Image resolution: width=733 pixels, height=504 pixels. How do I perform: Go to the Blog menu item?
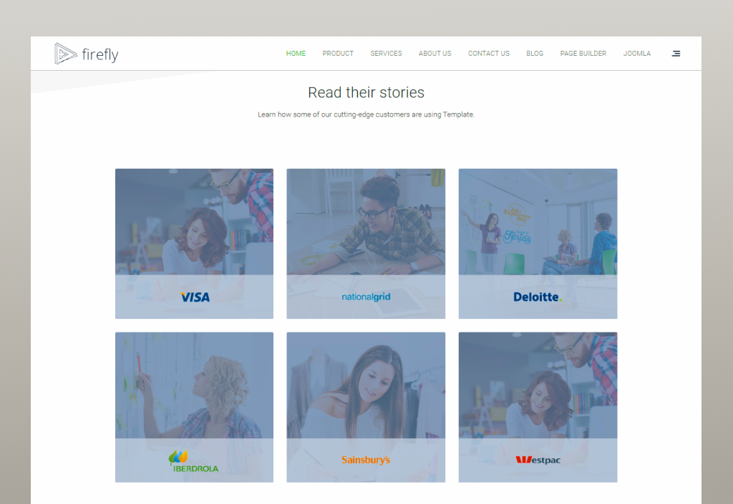(x=535, y=54)
